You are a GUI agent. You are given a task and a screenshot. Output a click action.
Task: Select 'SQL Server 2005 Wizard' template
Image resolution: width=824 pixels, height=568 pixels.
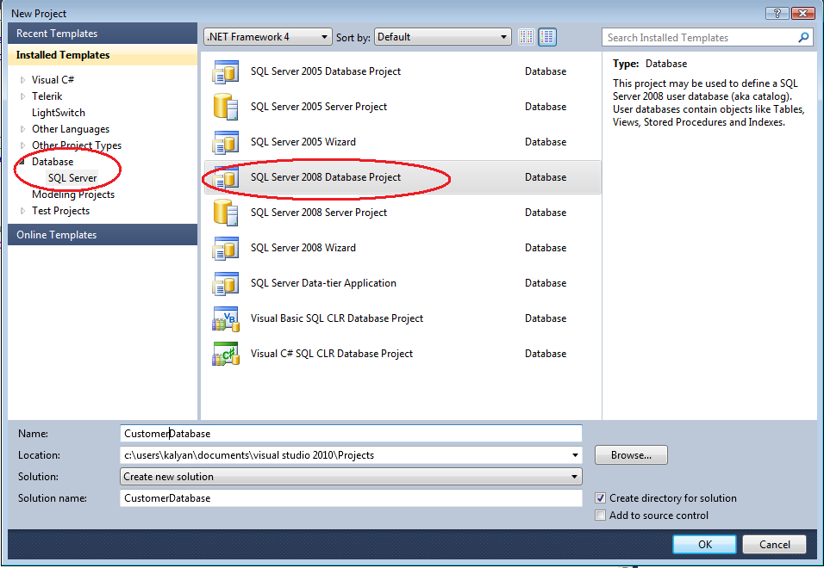click(x=402, y=142)
